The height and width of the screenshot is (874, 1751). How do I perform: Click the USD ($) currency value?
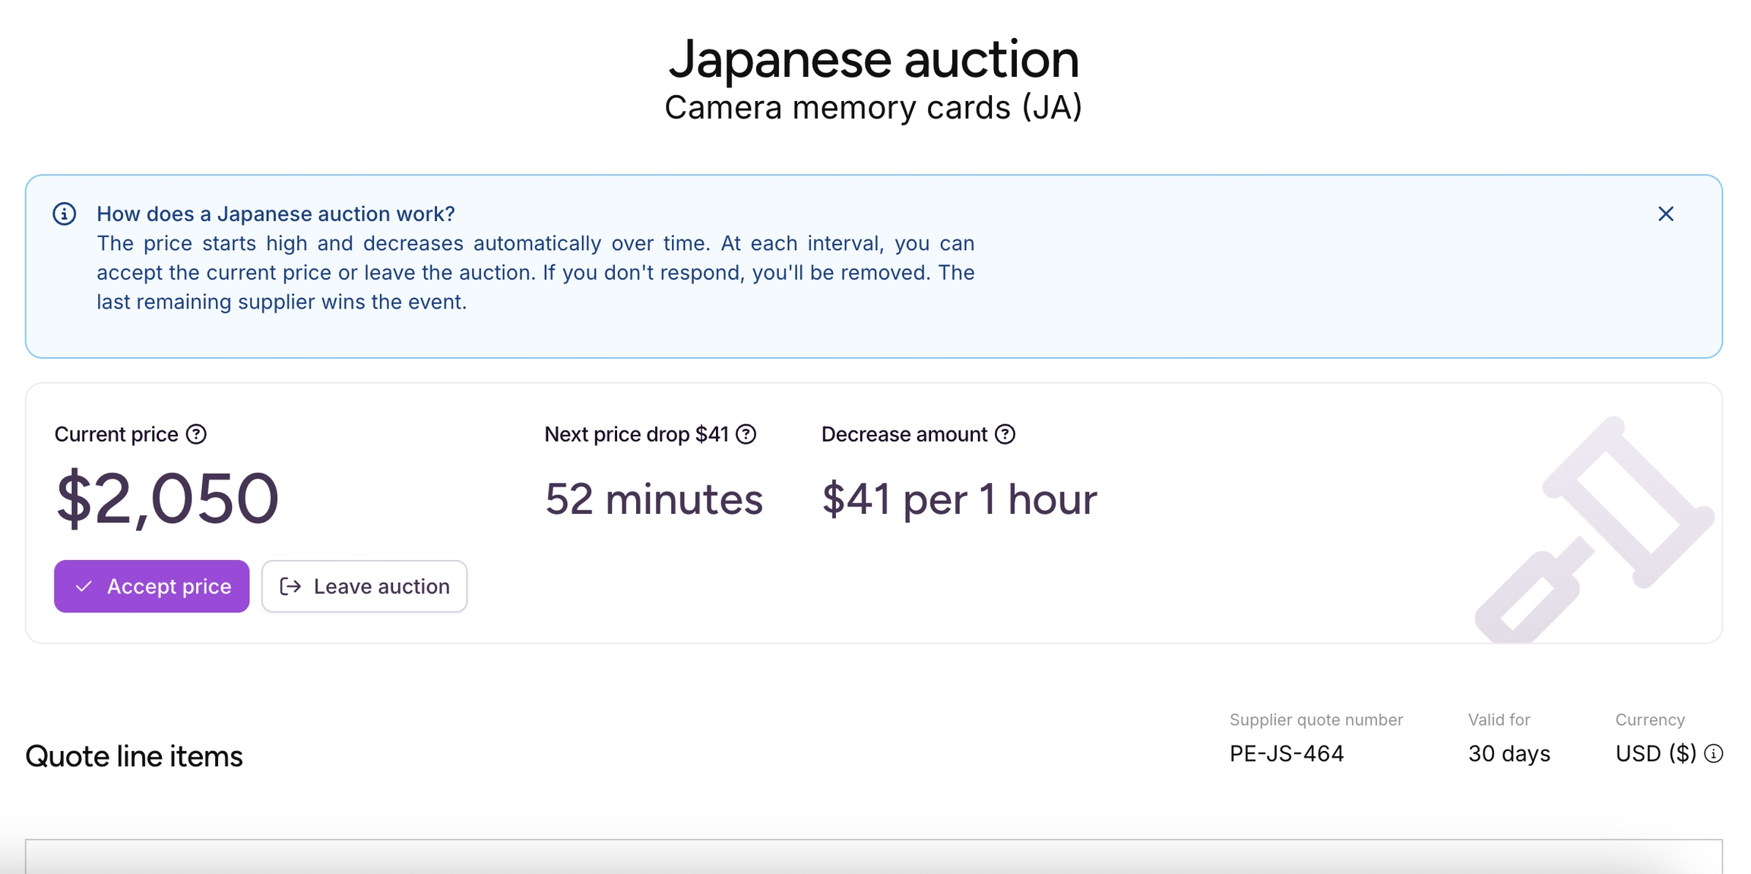pos(1655,754)
